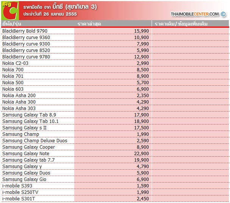Click the THAIMOBILECENTER.COM logo text
This screenshot has width=230, height=203.
point(195,14)
